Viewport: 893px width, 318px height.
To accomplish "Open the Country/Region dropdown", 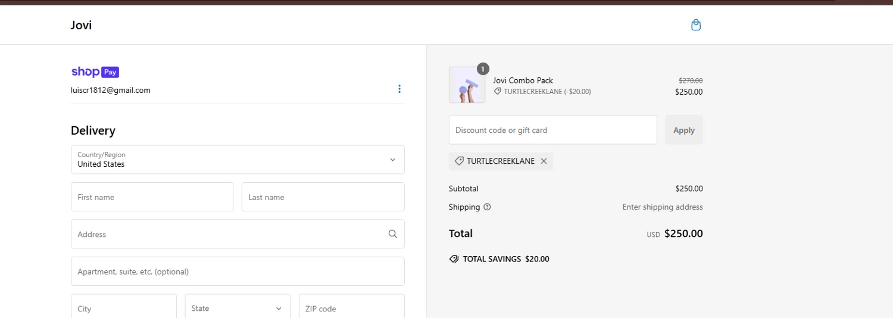I will 238,160.
